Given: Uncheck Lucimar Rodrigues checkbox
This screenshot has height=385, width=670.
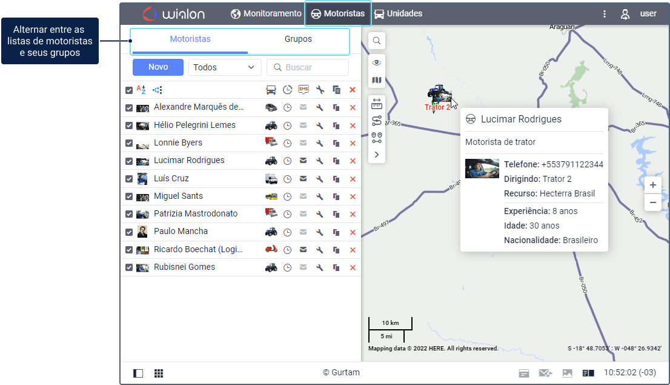Looking at the screenshot, I should tap(129, 161).
